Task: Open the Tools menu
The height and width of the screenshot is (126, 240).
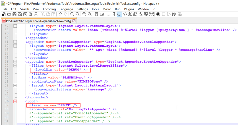Action: (x=95, y=9)
